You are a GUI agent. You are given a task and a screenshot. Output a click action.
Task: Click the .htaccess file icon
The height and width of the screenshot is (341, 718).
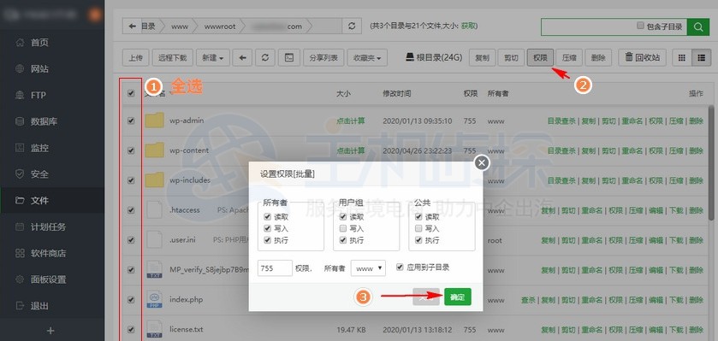point(154,210)
